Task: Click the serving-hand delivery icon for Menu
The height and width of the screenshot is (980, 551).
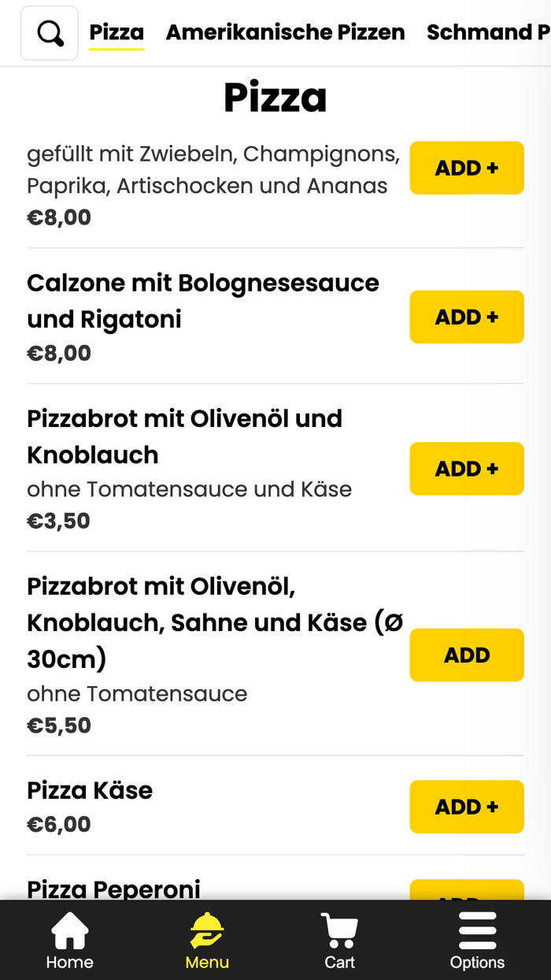Action: tap(206, 930)
